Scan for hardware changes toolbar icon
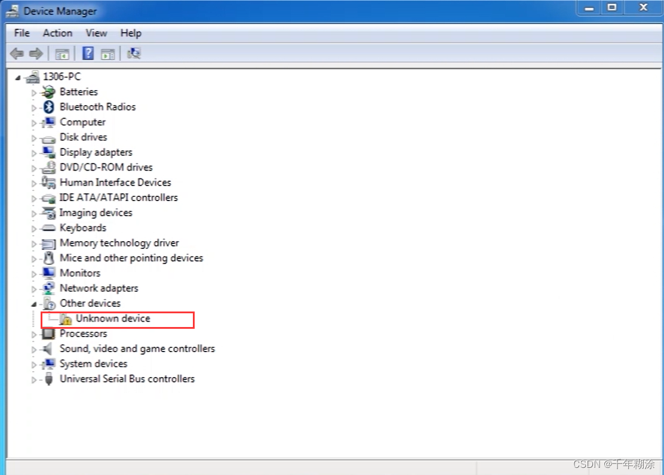 134,53
